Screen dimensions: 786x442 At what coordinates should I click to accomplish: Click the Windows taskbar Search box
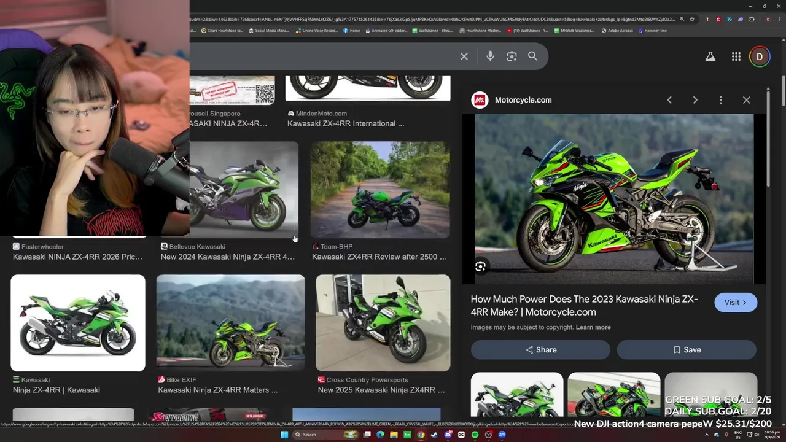coord(324,435)
